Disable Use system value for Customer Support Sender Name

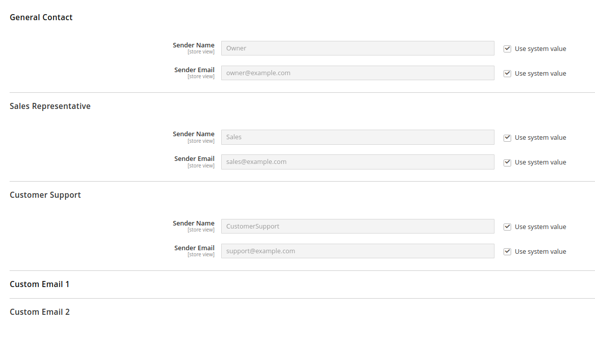(x=507, y=227)
